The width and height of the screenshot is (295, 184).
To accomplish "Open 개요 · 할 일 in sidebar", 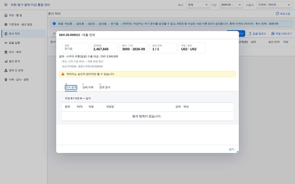I will coord(24,15).
